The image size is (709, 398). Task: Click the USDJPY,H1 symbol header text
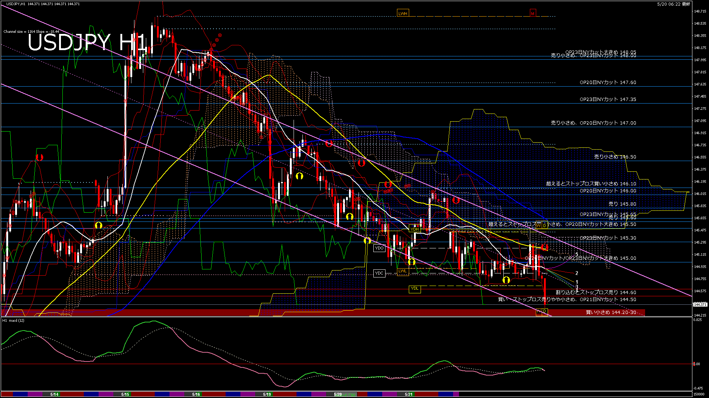tap(16, 4)
